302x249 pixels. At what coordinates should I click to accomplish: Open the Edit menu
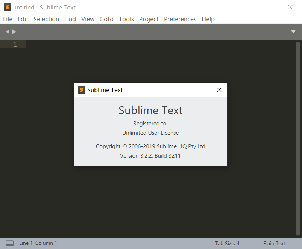(23, 19)
